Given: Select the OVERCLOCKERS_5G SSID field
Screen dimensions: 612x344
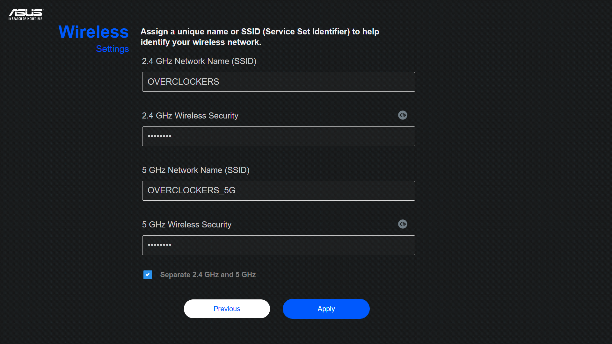Looking at the screenshot, I should coord(279,191).
